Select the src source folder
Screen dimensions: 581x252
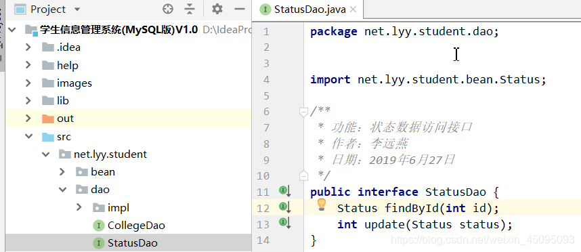(x=56, y=137)
